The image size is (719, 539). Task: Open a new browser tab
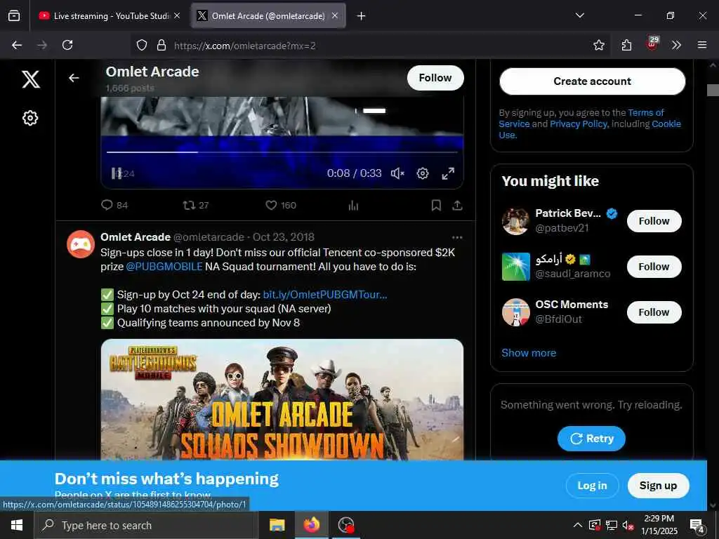(362, 16)
